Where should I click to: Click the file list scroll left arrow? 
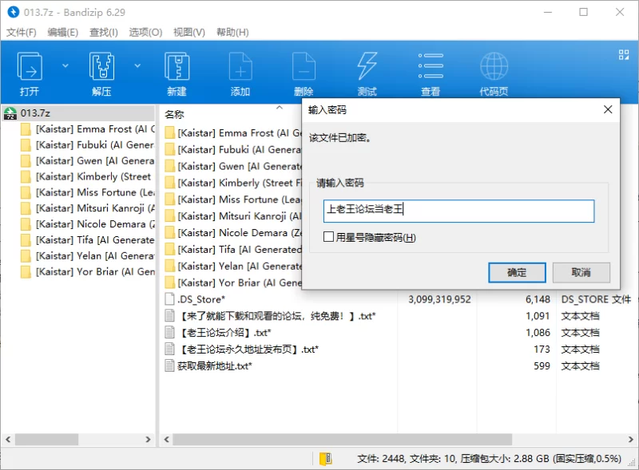pos(166,440)
